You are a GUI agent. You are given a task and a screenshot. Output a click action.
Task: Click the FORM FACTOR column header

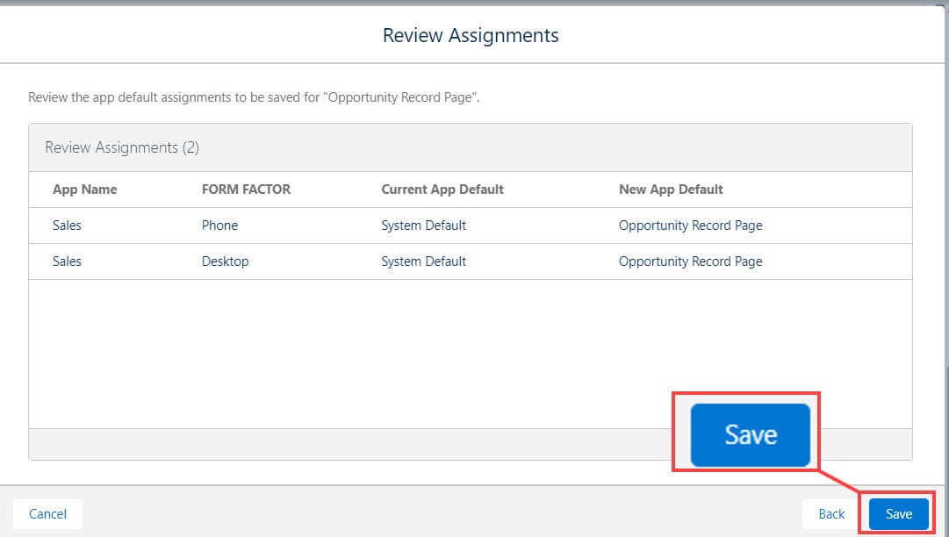point(246,190)
